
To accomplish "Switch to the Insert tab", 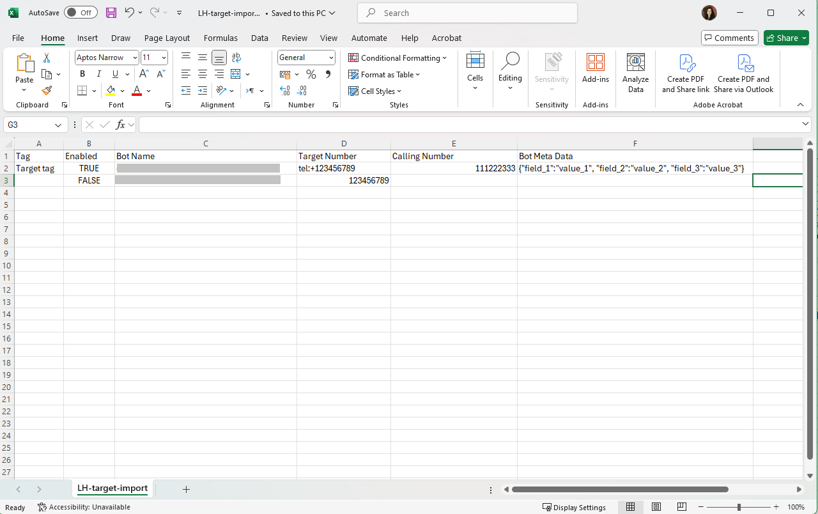I will click(x=88, y=38).
